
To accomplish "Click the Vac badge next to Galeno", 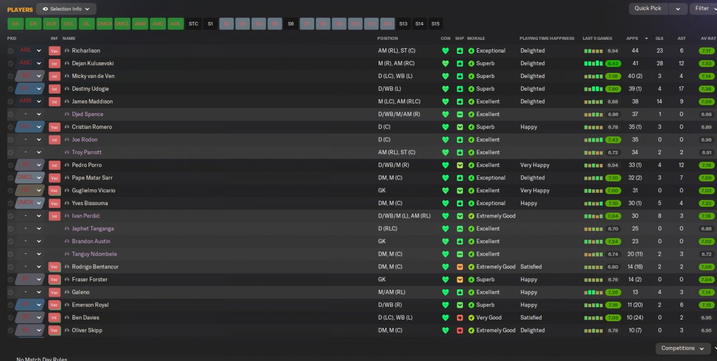I will tap(54, 293).
